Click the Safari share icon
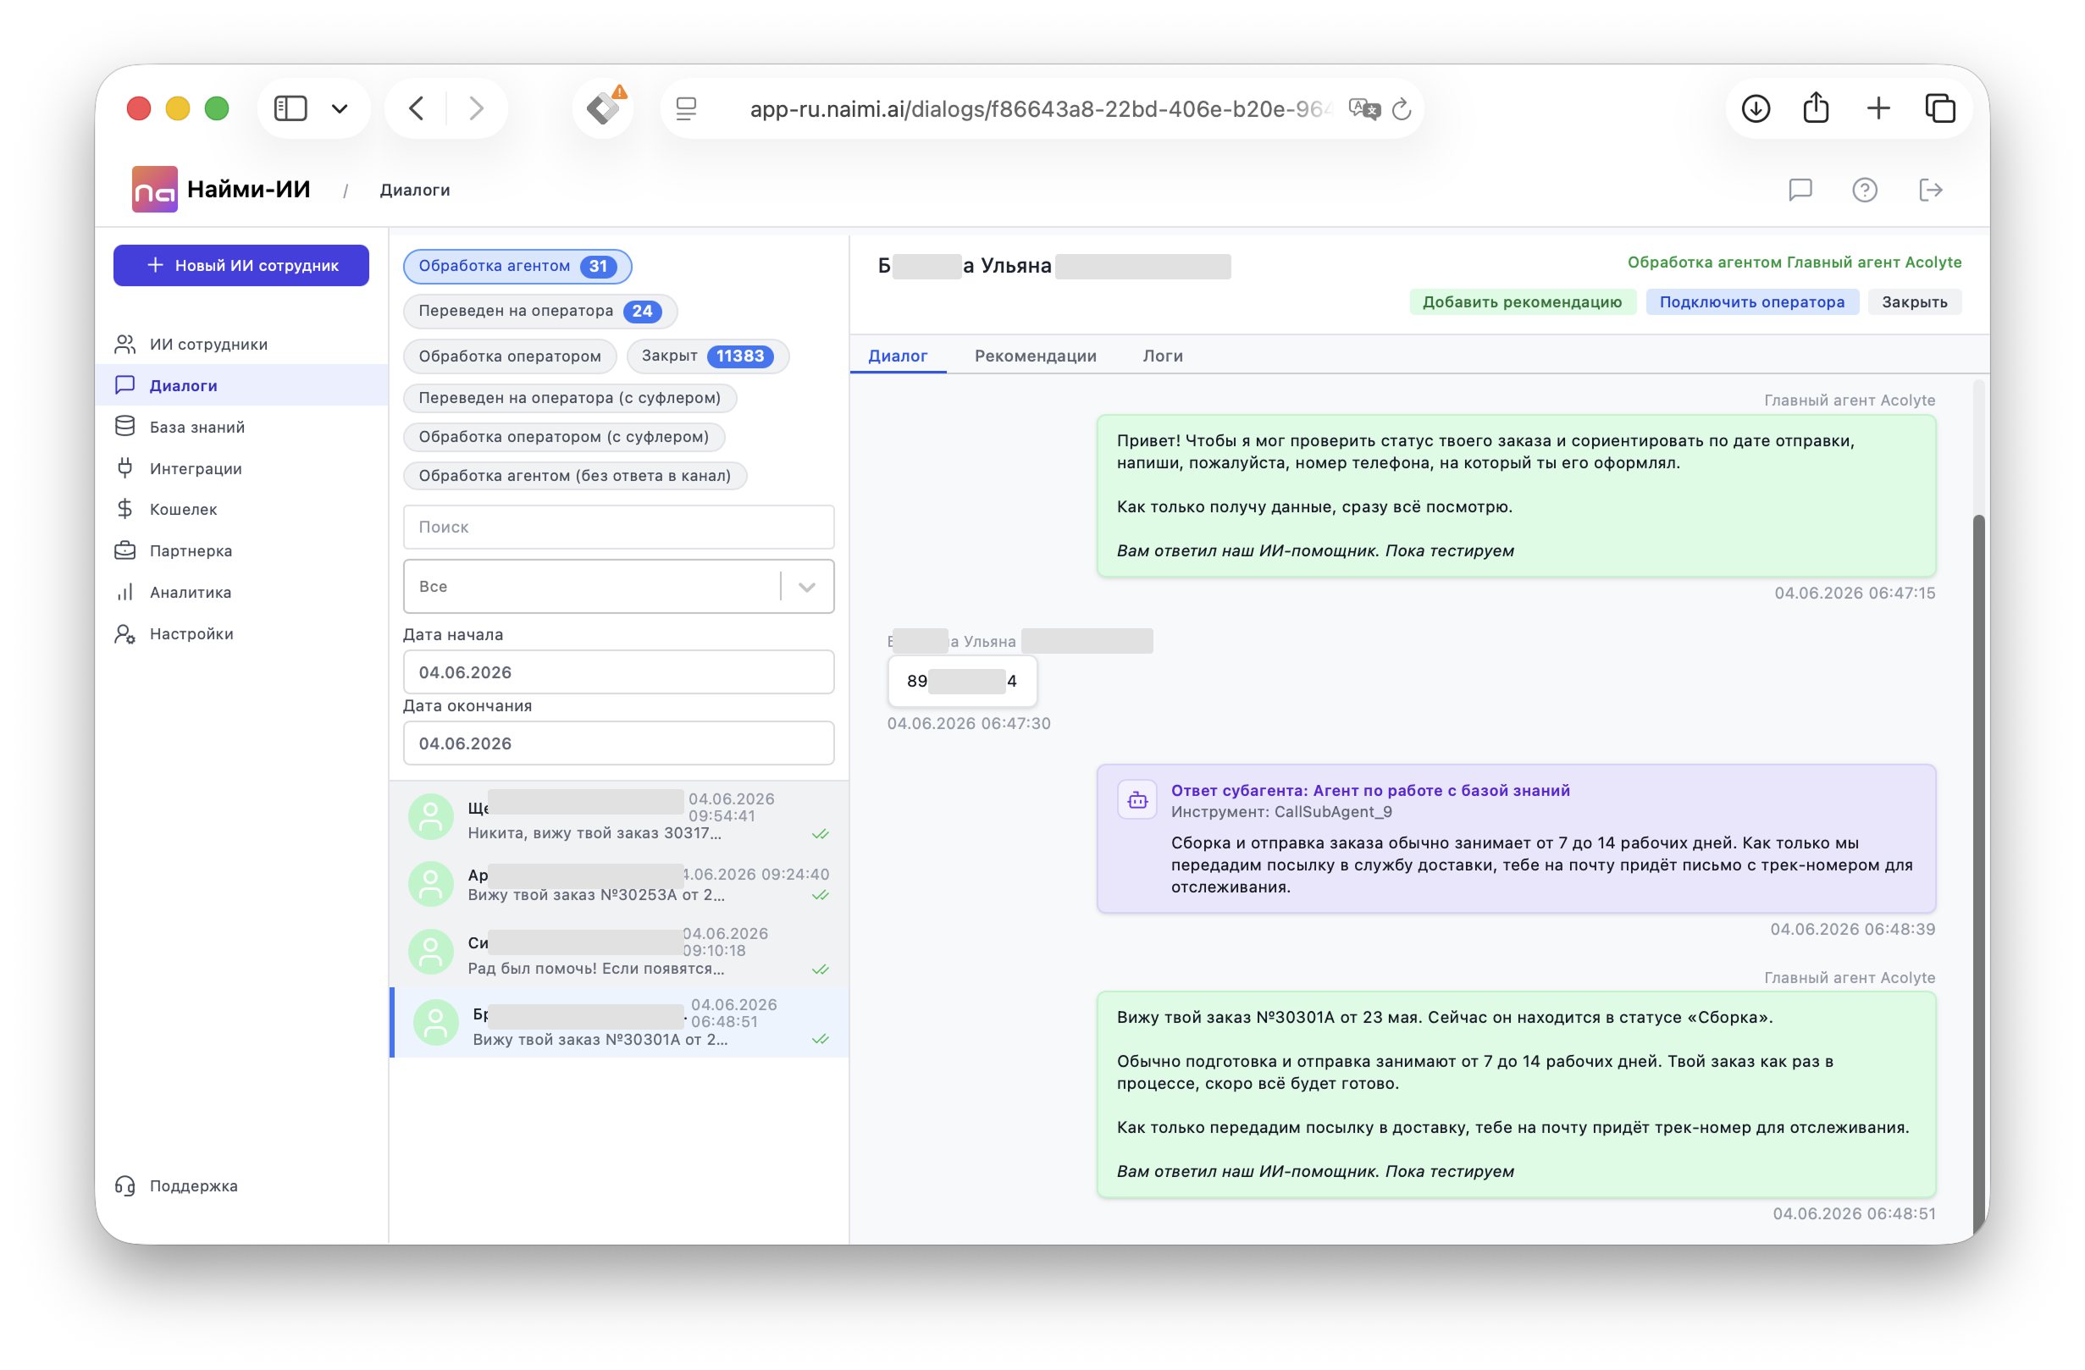2085x1370 pixels. pos(1816,108)
